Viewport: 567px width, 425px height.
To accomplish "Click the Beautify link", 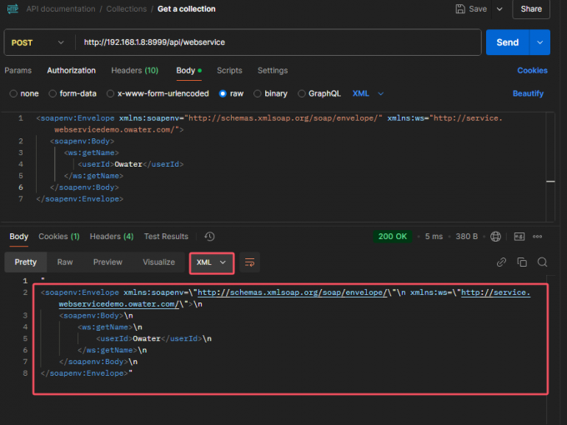I will click(x=528, y=93).
